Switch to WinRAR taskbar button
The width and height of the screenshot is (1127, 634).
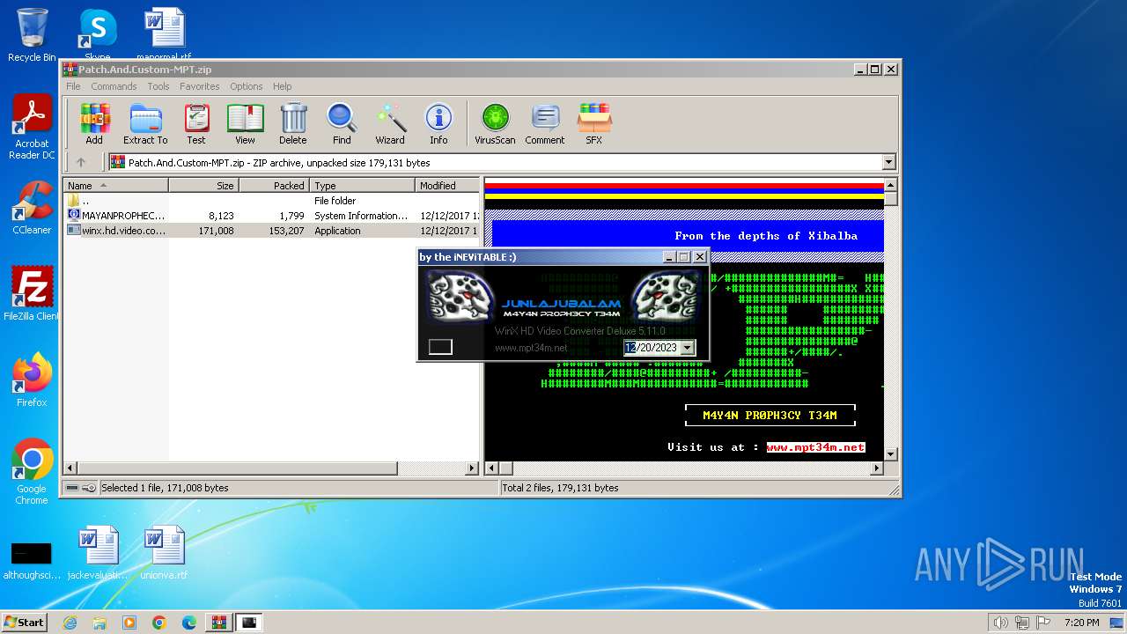(218, 623)
